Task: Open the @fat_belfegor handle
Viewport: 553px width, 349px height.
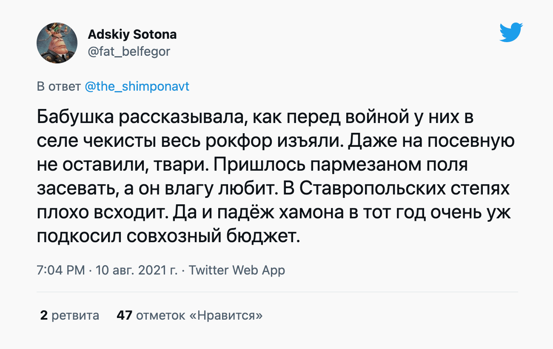Action: click(129, 52)
